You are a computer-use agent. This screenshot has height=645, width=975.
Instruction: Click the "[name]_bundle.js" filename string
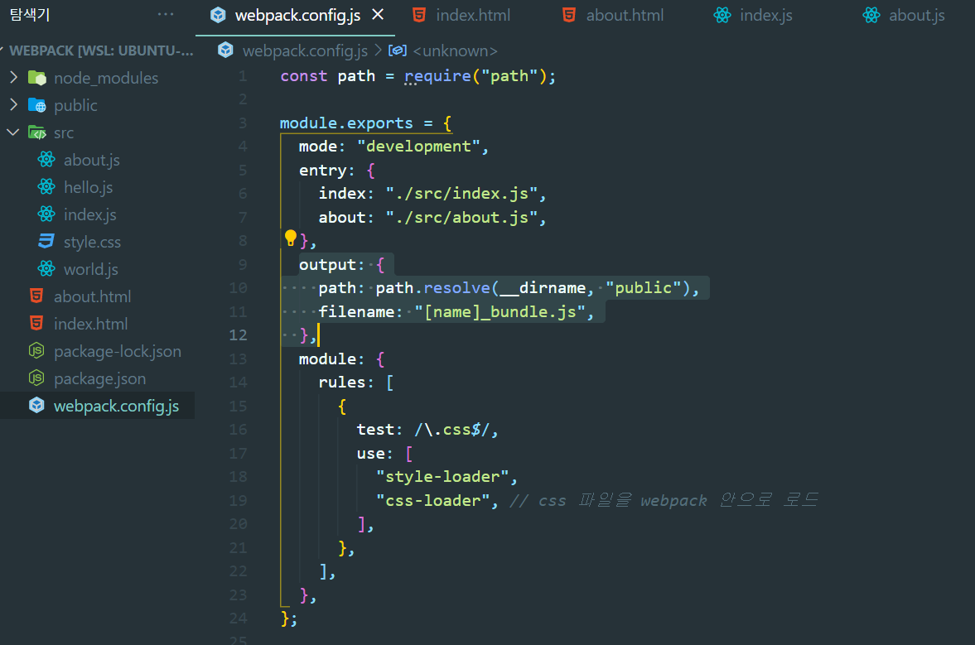tap(500, 311)
